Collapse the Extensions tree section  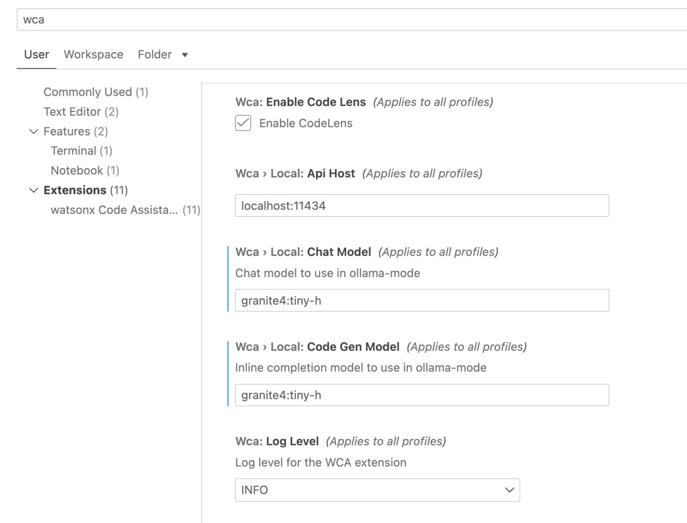(x=33, y=190)
